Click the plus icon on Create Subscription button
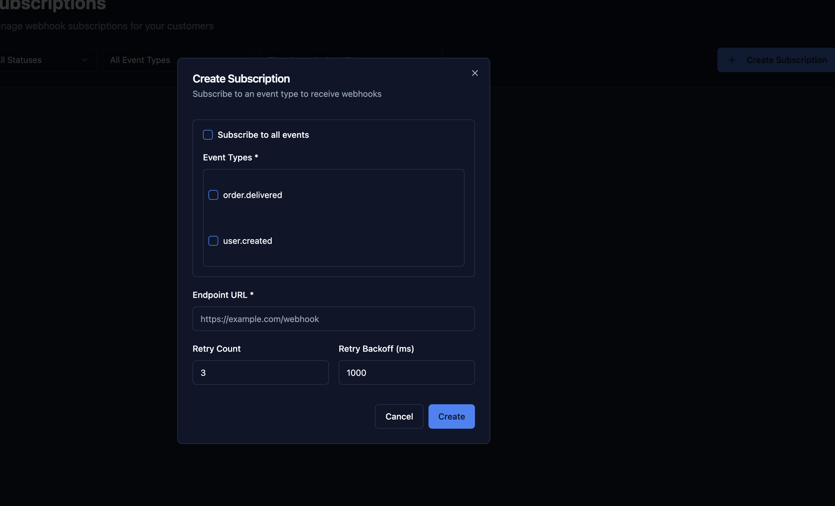This screenshot has height=506, width=835. coord(732,60)
